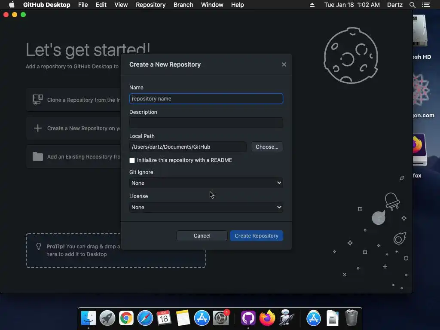Open the Edit menu
440x330 pixels.
(101, 5)
